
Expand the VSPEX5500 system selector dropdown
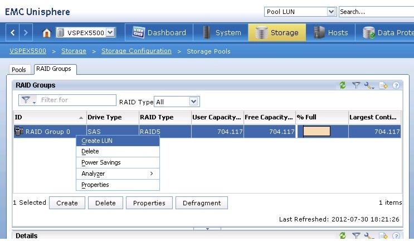110,32
